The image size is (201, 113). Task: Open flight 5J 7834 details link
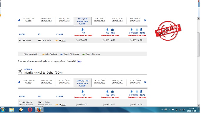coord(63,105)
